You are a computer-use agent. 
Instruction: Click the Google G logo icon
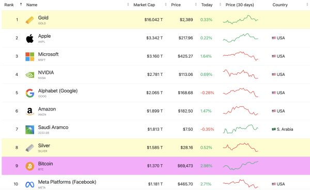[x=29, y=93]
